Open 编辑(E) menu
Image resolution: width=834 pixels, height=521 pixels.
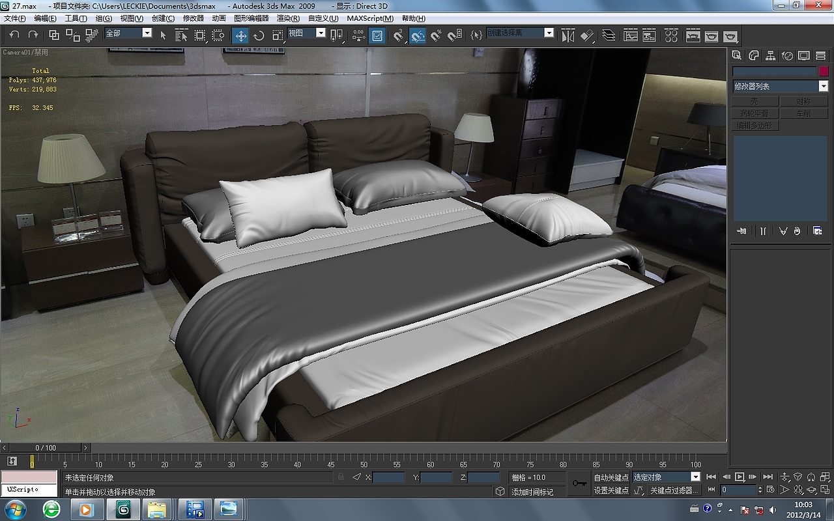pos(45,18)
